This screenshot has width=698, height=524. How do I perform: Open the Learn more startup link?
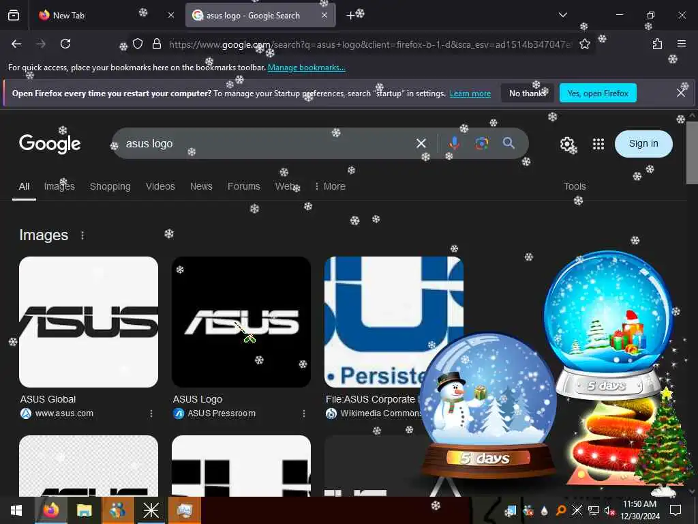click(x=470, y=93)
